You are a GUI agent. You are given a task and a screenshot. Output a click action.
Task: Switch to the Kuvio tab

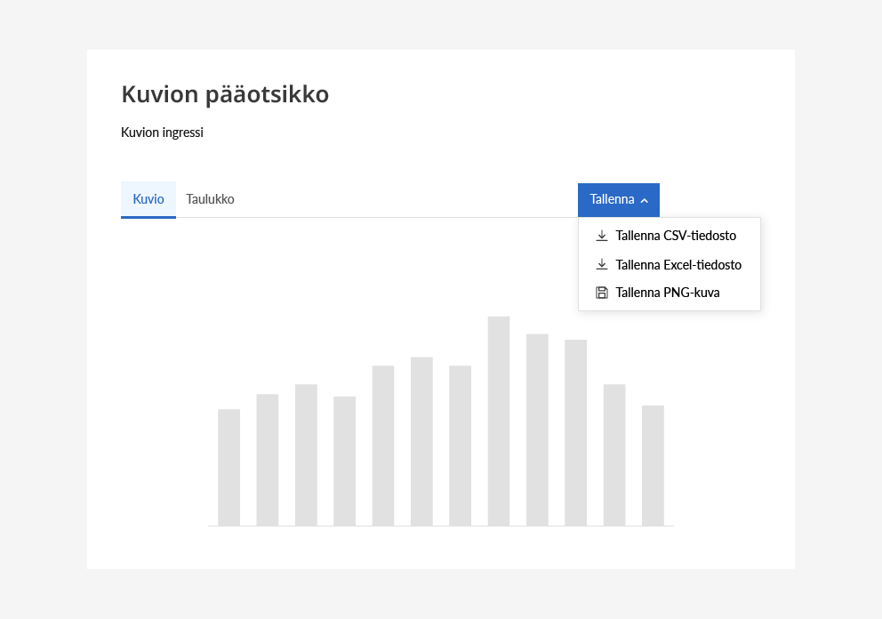tap(148, 199)
